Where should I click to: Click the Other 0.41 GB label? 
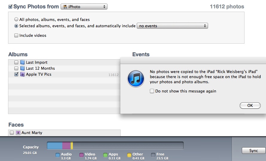click(x=139, y=156)
